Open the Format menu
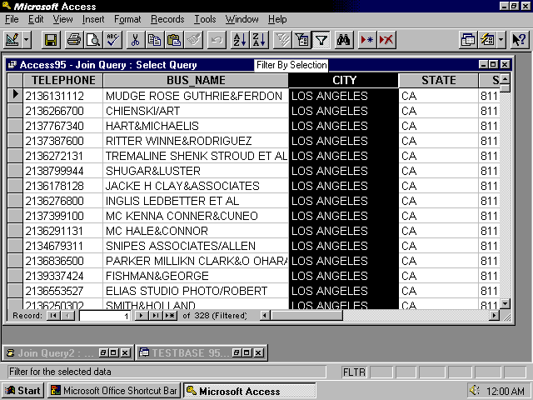Image resolution: width=533 pixels, height=400 pixels. point(127,19)
